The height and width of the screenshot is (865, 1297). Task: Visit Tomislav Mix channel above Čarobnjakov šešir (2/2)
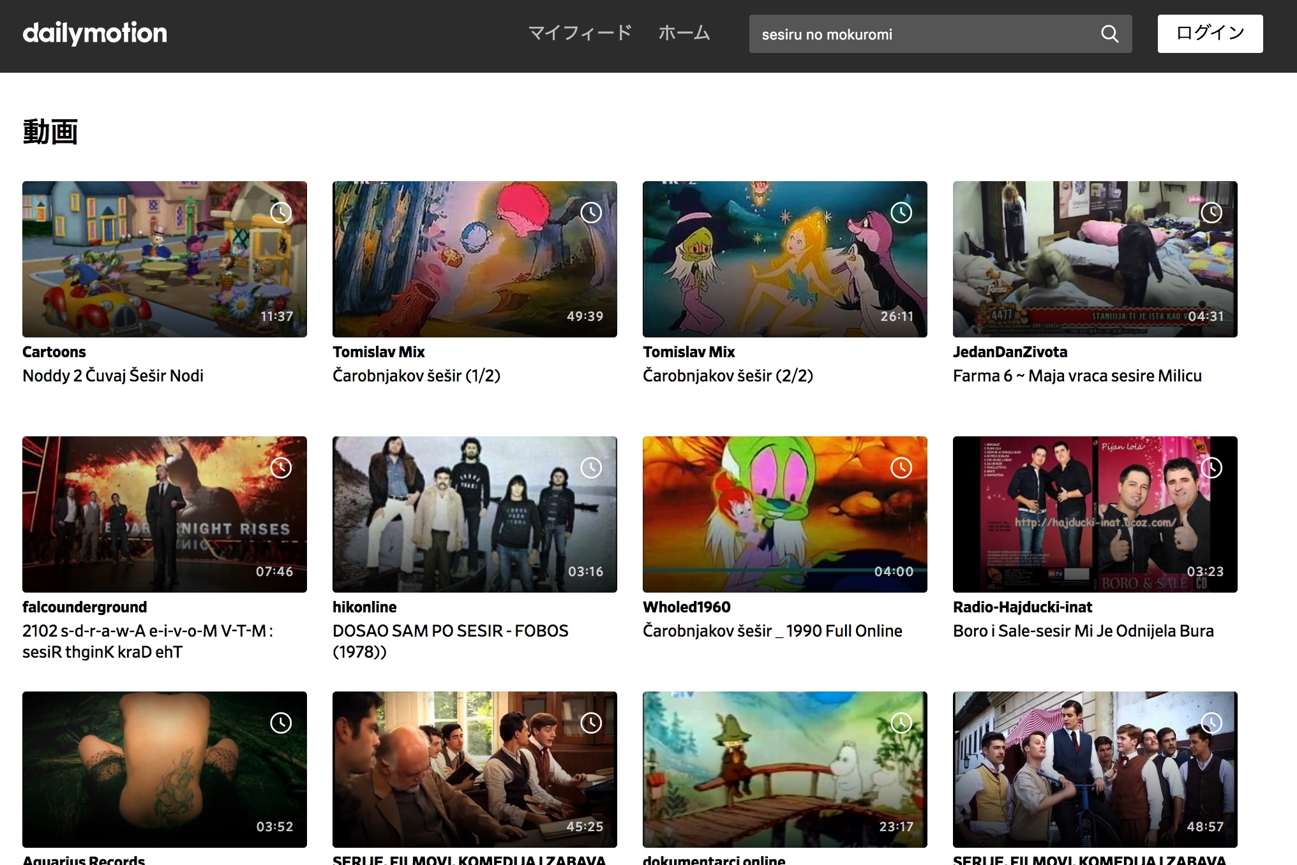pyautogui.click(x=689, y=352)
